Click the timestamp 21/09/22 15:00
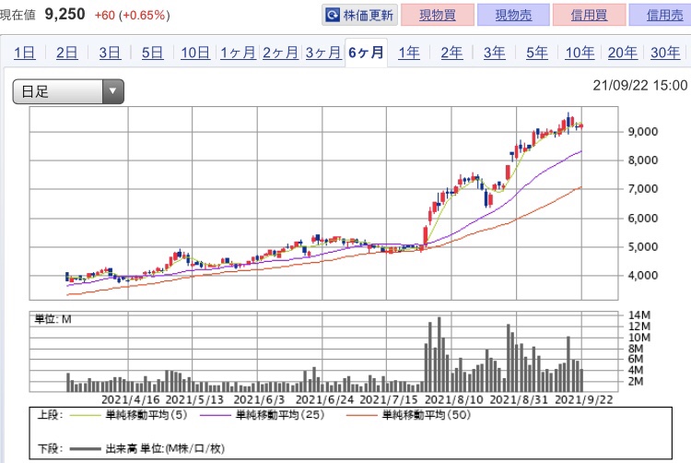The width and height of the screenshot is (691, 463). (640, 85)
